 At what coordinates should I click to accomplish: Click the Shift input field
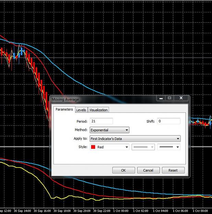pos(168,121)
